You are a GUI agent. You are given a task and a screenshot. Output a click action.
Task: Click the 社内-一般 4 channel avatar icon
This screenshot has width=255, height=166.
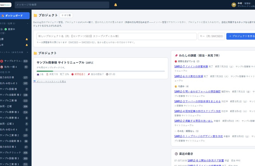click(x=2, y=67)
